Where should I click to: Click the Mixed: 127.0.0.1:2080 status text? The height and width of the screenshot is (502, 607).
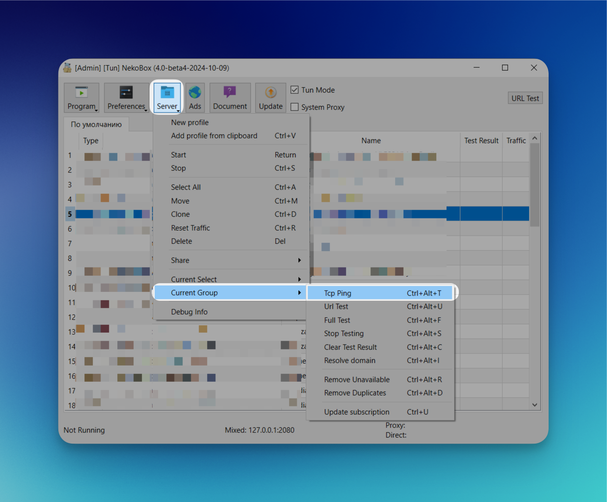pyautogui.click(x=260, y=430)
